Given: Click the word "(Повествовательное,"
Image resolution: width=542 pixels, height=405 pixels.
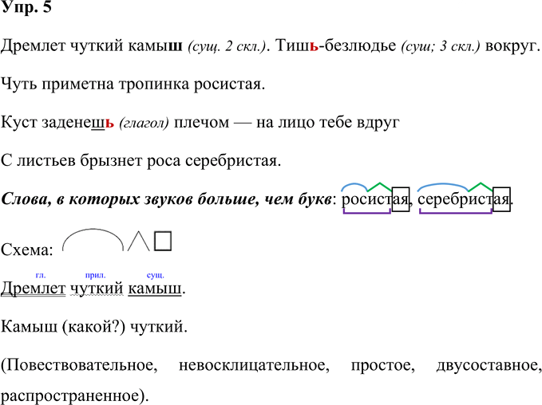Looking at the screenshot, I should pos(79,365).
